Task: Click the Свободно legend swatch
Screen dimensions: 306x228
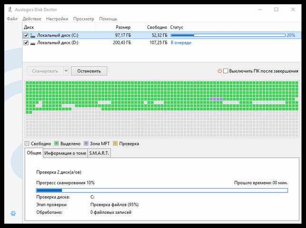Action: click(x=27, y=143)
